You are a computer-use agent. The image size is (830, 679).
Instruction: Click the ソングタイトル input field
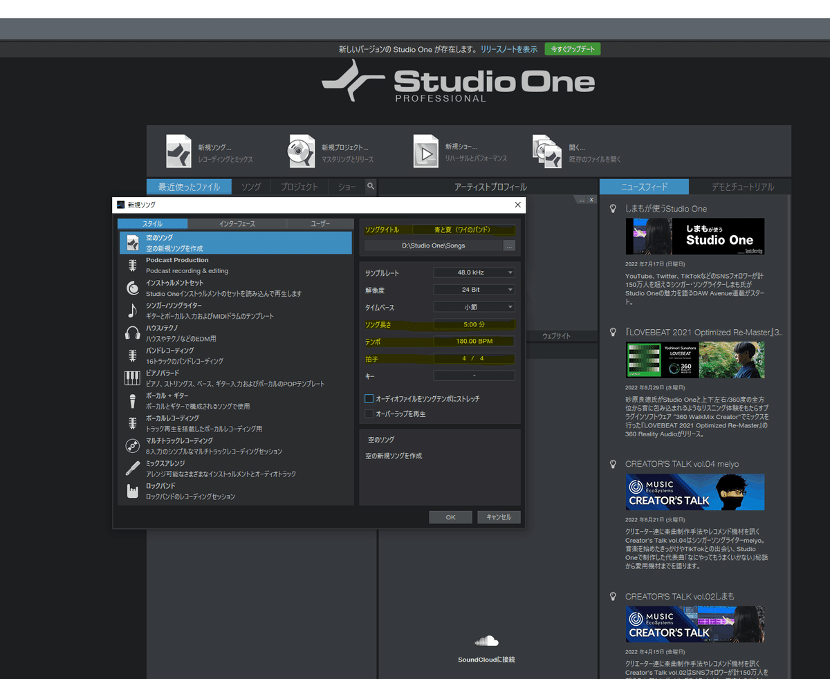coord(463,230)
